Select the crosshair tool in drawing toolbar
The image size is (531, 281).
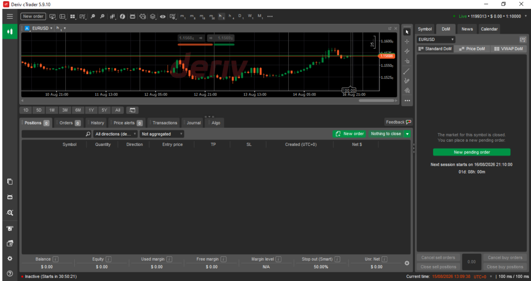(407, 41)
